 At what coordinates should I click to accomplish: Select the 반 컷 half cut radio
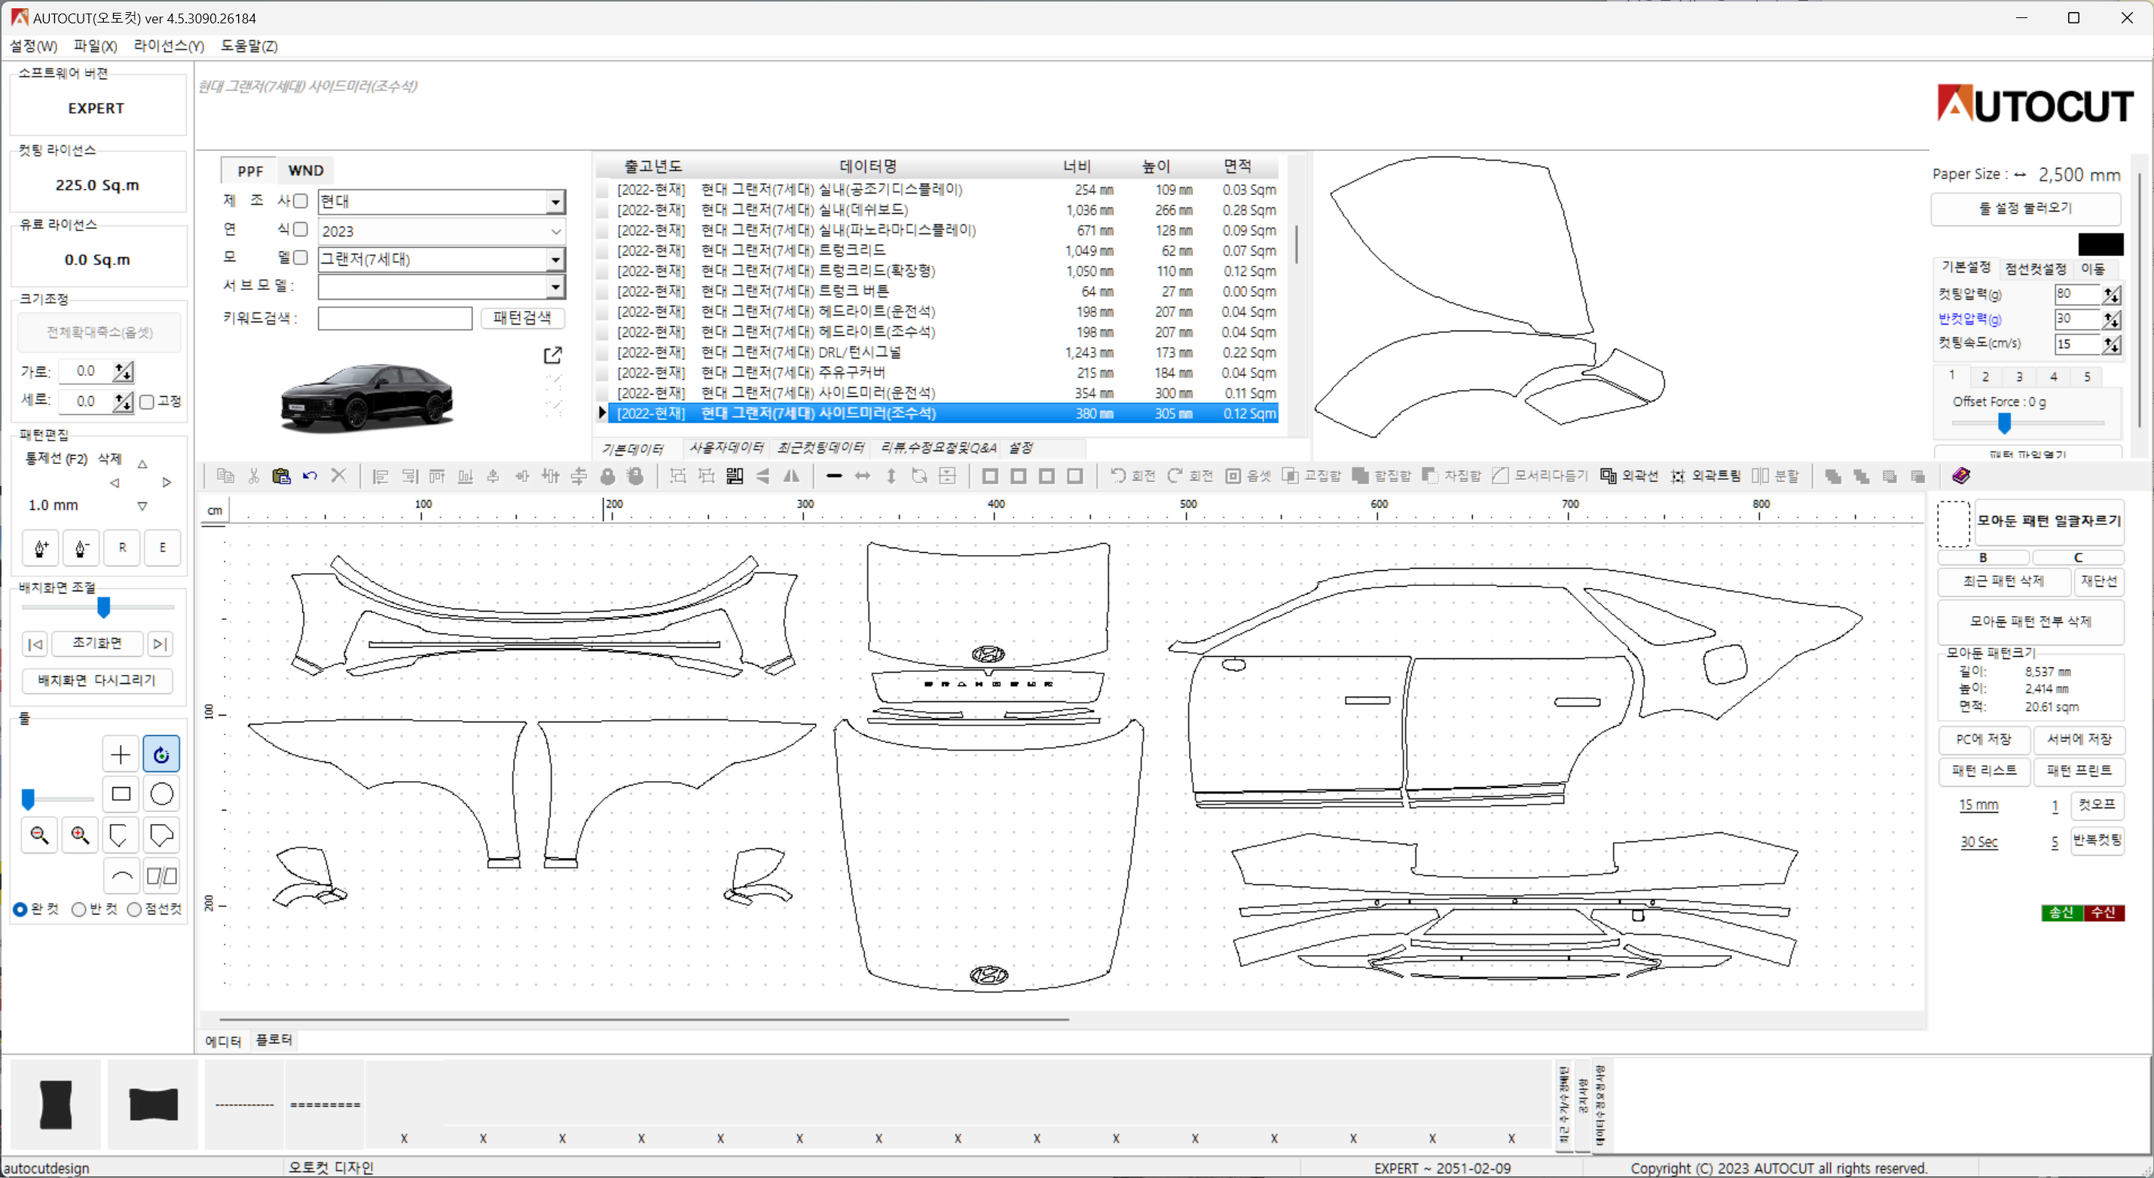point(78,910)
